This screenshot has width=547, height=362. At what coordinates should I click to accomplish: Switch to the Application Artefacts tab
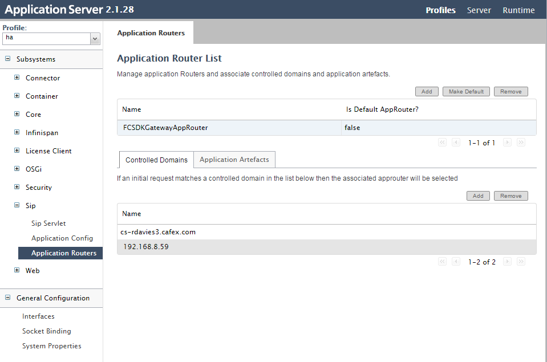(x=234, y=160)
